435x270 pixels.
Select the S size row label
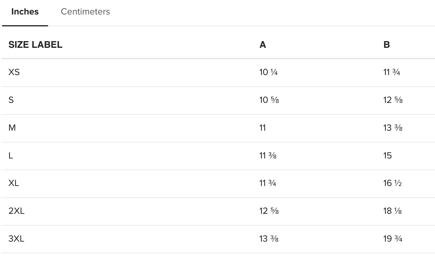tap(11, 100)
